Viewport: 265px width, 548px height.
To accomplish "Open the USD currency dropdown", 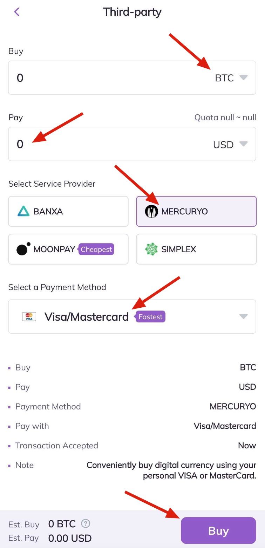I will (x=230, y=144).
